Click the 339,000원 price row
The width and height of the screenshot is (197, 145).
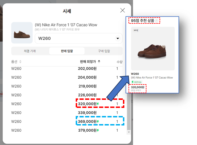pyautogui.click(x=67, y=113)
